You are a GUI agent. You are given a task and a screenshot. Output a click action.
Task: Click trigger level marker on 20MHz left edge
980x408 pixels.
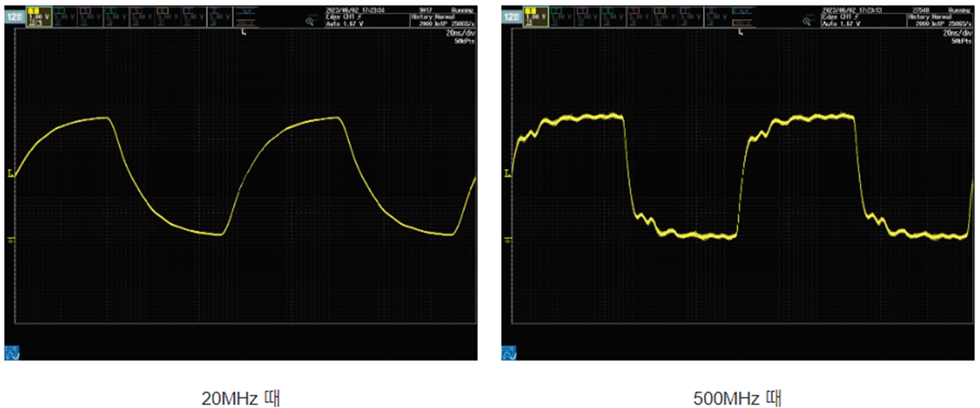10,172
